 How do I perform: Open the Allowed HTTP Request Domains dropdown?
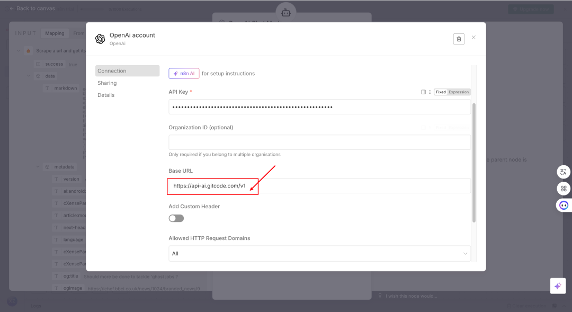(319, 254)
